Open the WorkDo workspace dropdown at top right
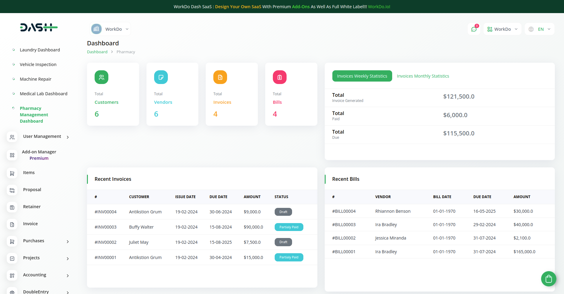The width and height of the screenshot is (564, 294). tap(502, 29)
